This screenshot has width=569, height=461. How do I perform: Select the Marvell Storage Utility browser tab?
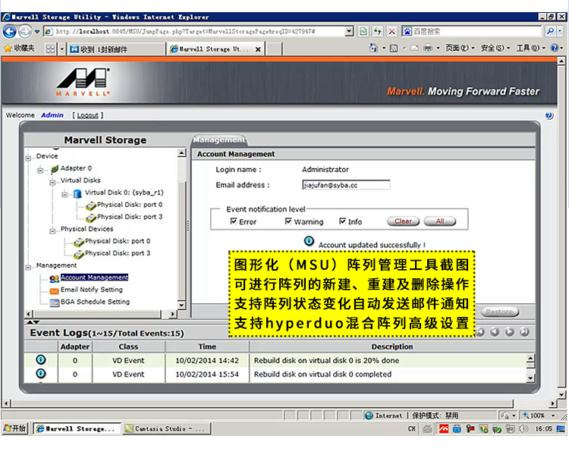click(x=215, y=49)
